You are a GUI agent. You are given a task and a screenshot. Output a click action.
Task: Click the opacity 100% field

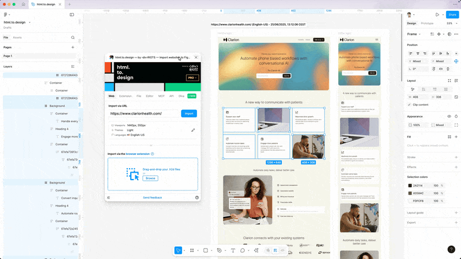[x=417, y=125]
